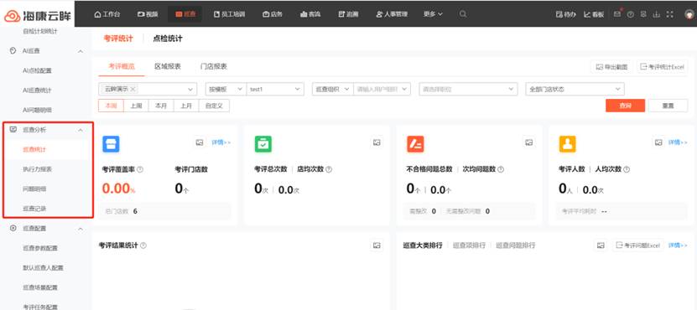
Task: Save screenshot of 考评覆盖率 card
Action: [200, 142]
